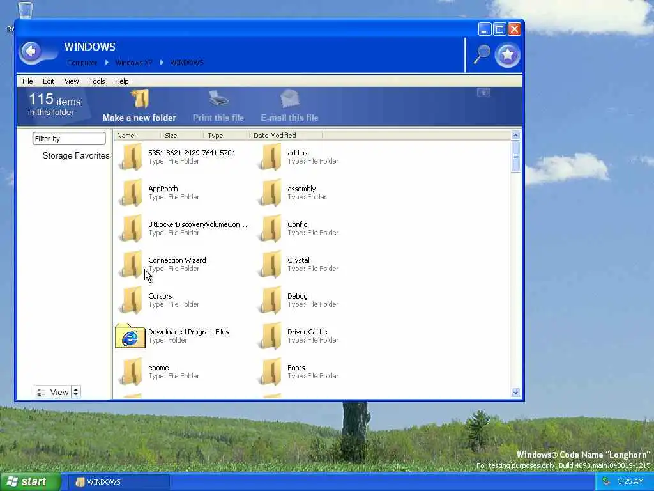Click the scrollbar down arrow
The height and width of the screenshot is (491, 654).
pos(515,393)
